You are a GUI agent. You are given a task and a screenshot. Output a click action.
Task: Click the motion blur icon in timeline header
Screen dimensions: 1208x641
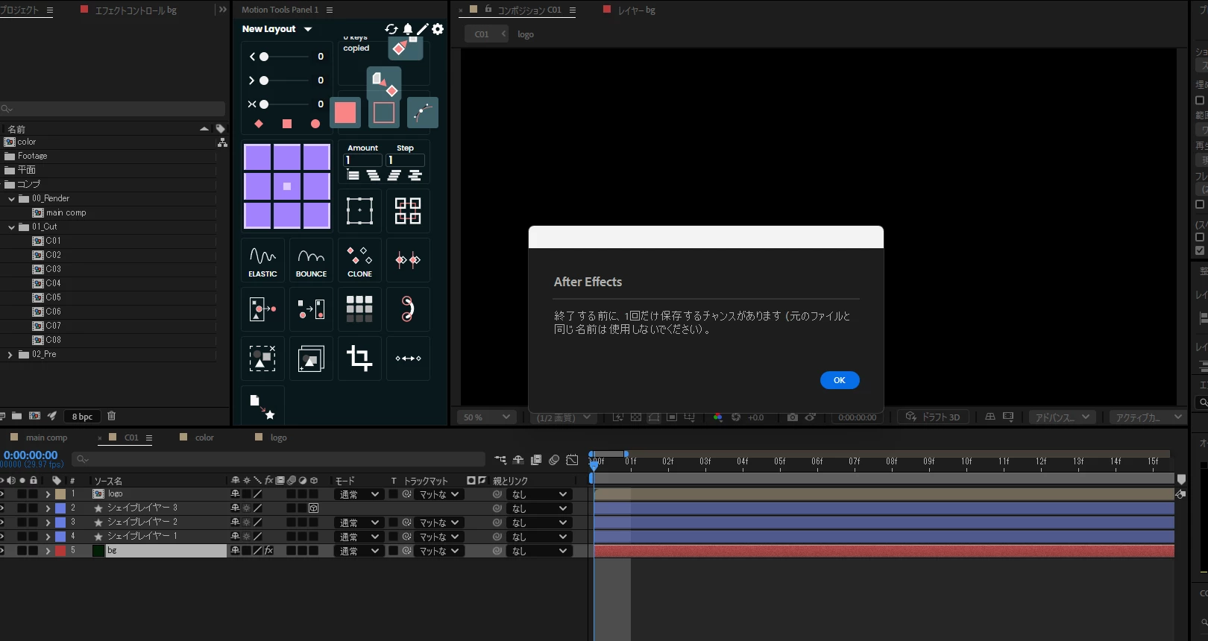coord(554,460)
